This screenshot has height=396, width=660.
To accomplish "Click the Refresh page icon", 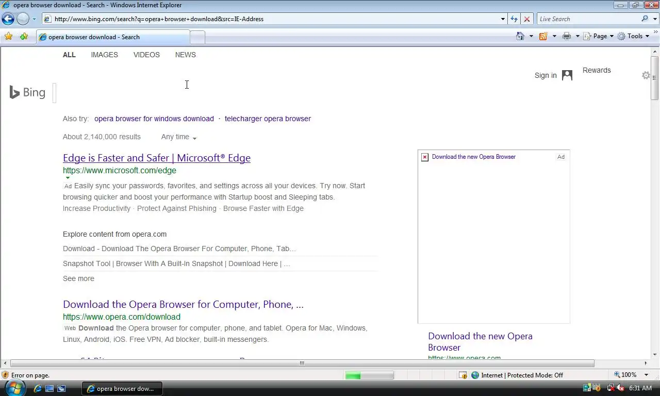I will coord(514,19).
